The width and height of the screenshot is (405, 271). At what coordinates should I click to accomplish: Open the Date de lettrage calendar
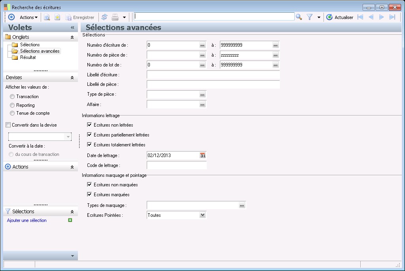203,155
